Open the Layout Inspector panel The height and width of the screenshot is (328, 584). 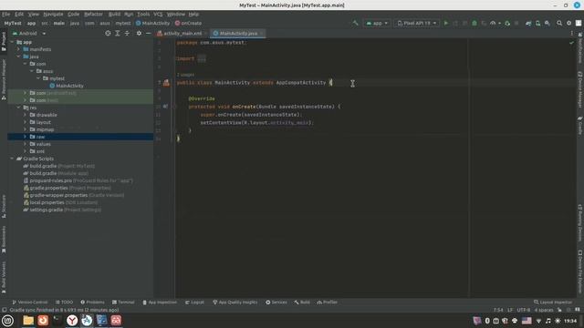[x=553, y=302]
